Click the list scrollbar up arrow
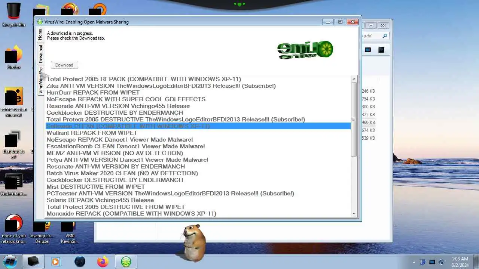Image resolution: width=479 pixels, height=269 pixels. pyautogui.click(x=354, y=79)
